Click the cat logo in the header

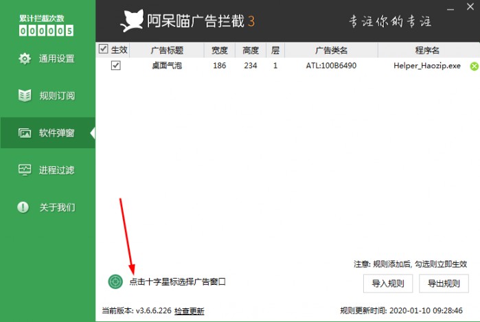point(133,21)
